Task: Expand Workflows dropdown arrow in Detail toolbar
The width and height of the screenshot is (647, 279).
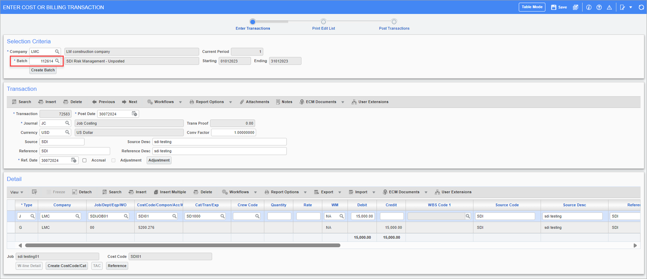Action: 255,192
